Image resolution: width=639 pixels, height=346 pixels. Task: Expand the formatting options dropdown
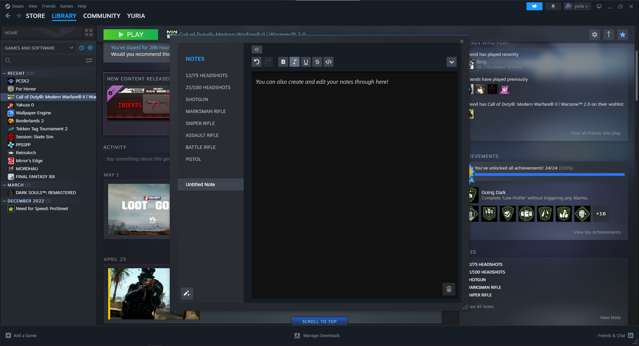coord(452,62)
